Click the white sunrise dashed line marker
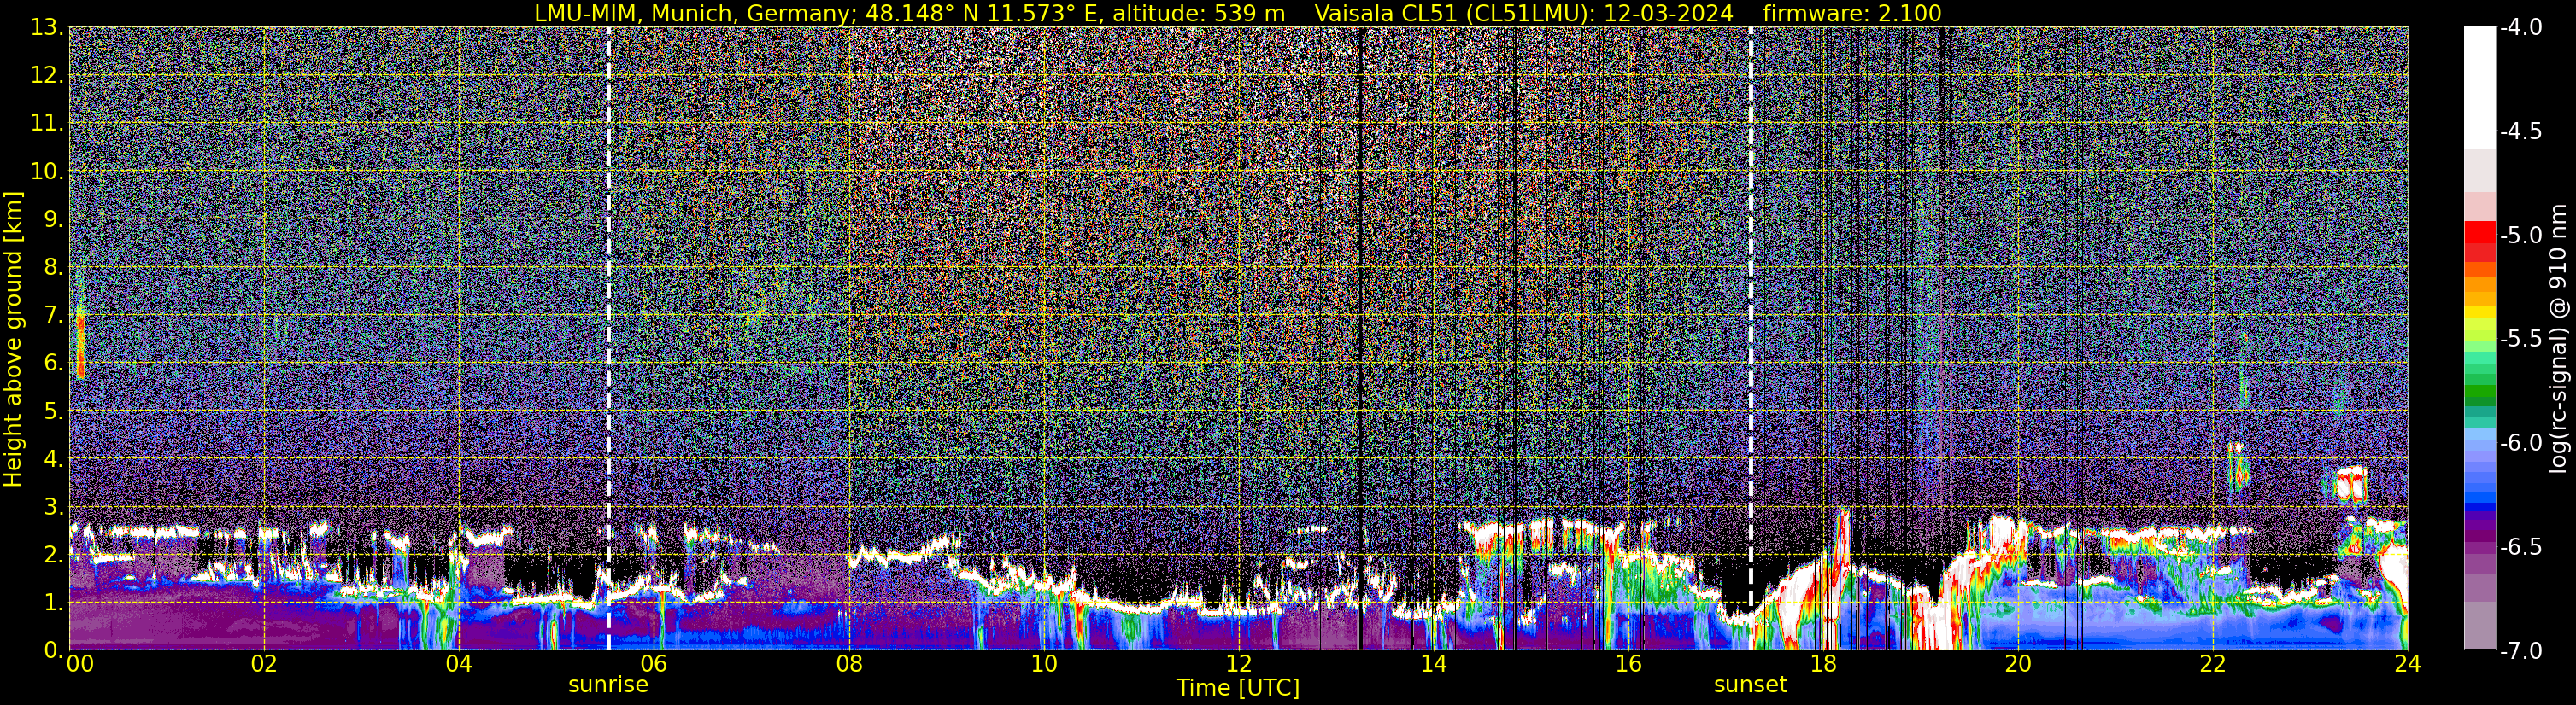The height and width of the screenshot is (705, 2576). (608, 339)
